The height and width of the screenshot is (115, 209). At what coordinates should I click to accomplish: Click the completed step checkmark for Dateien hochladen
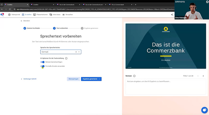tap(25, 28)
